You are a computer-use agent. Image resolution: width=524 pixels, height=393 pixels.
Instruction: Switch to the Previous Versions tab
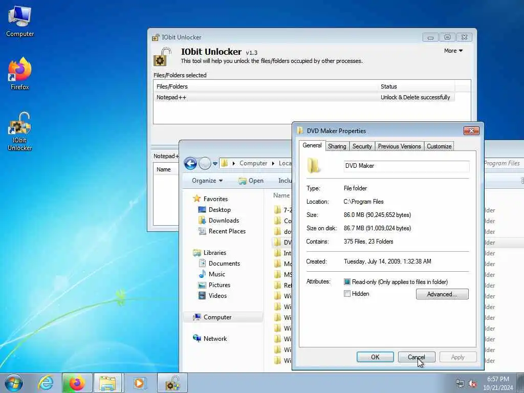tap(399, 146)
